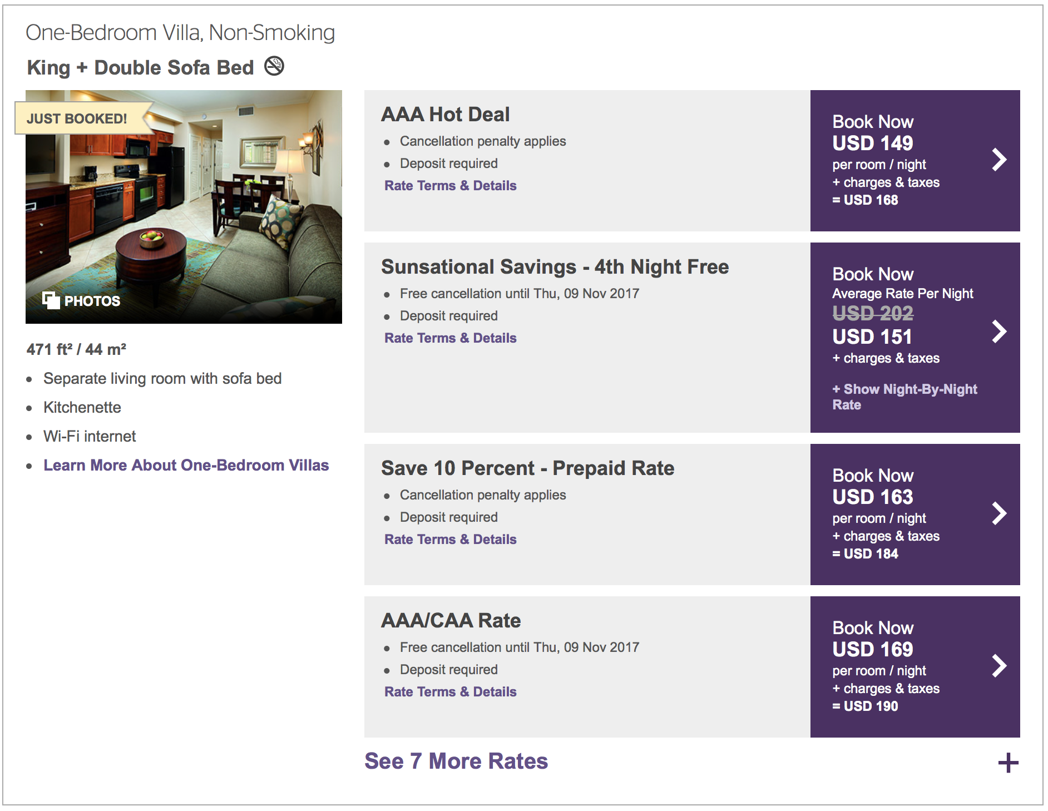This screenshot has width=1048, height=811.
Task: Click the 471 ft² / 44 m² room size
Action: click(x=76, y=349)
